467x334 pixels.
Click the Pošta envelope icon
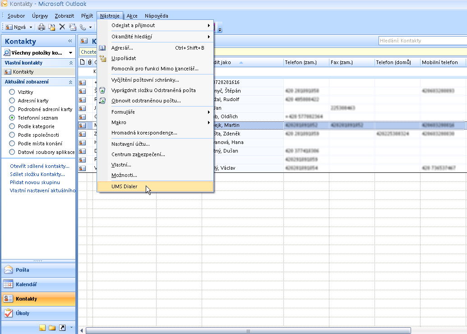click(x=8, y=269)
